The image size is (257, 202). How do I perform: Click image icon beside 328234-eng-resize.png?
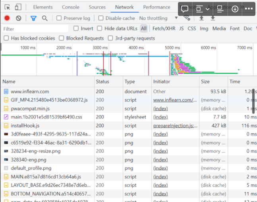[6, 151]
